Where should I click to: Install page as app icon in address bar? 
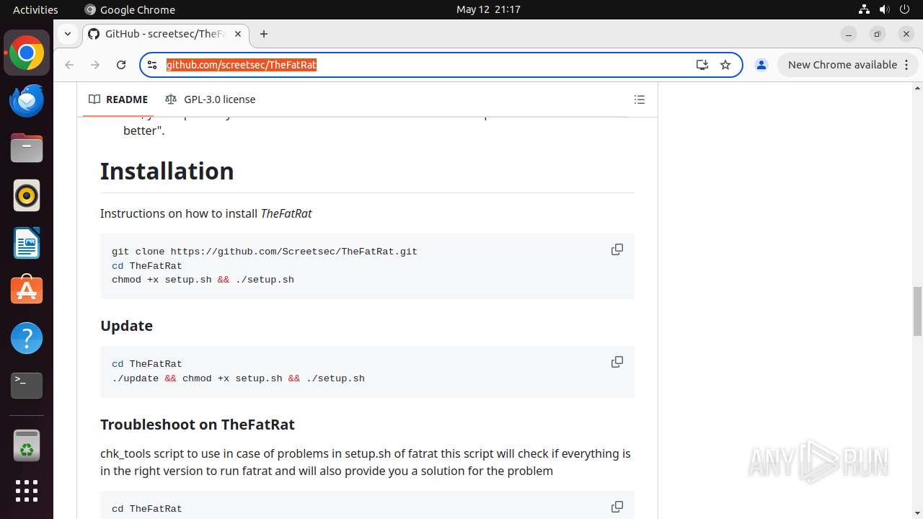pos(702,65)
